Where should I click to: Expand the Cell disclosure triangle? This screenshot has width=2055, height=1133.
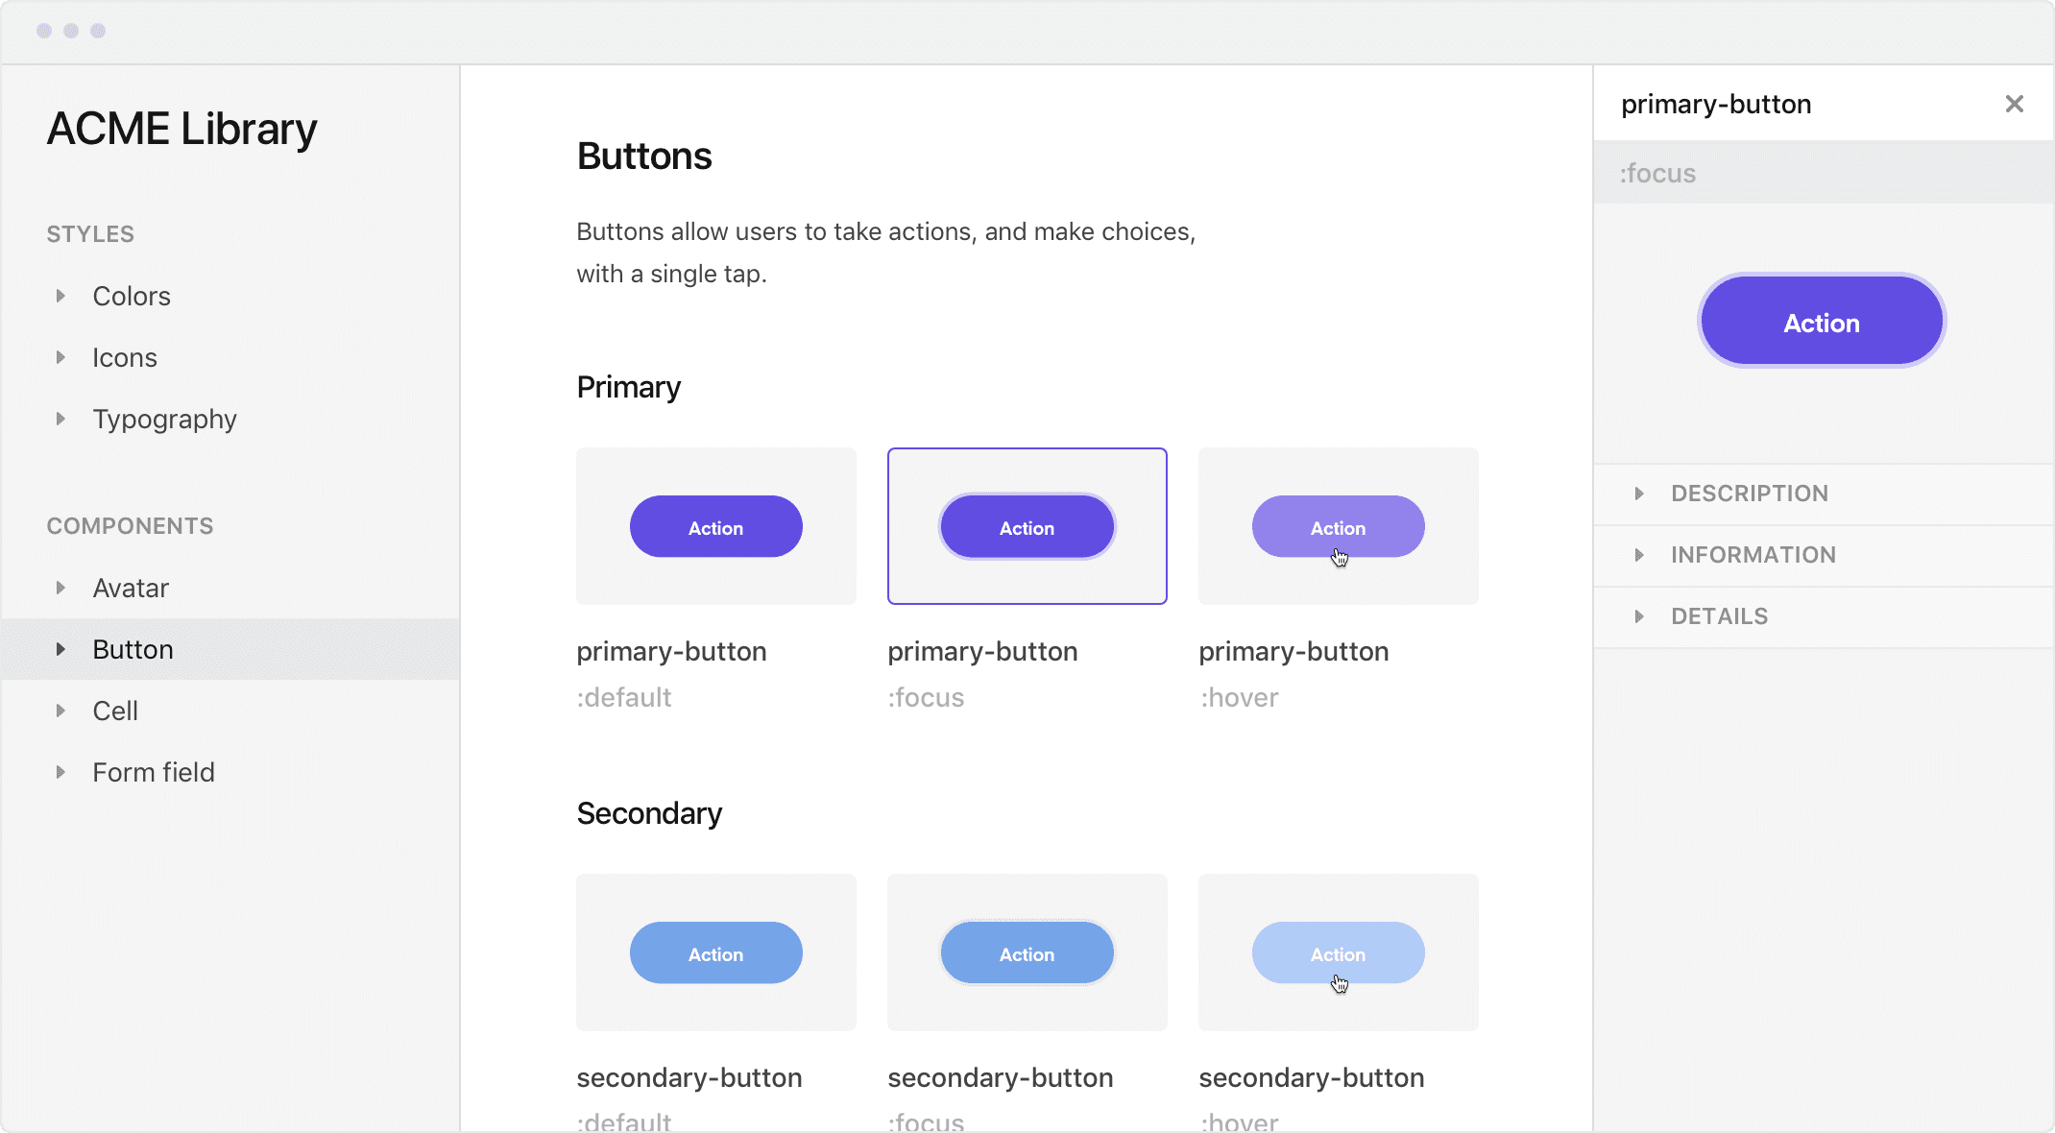(x=60, y=711)
